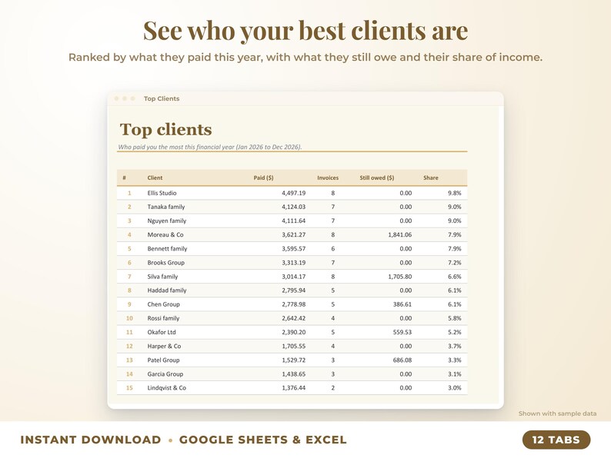
Task: Click the Invoices column header
Action: (x=328, y=178)
